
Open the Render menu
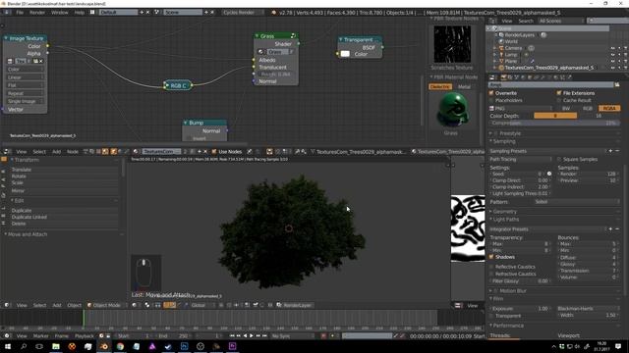click(x=37, y=13)
